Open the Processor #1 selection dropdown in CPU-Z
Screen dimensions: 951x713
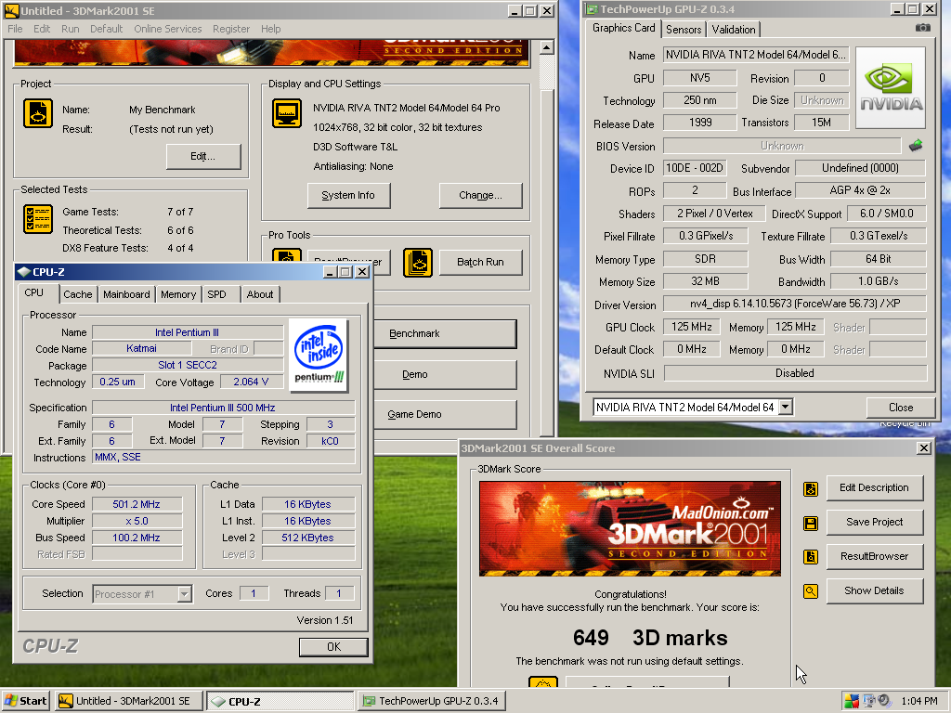tap(185, 594)
